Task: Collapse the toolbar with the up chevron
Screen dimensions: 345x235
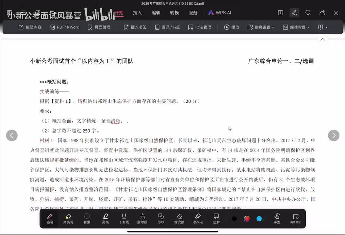Action: tap(323, 39)
